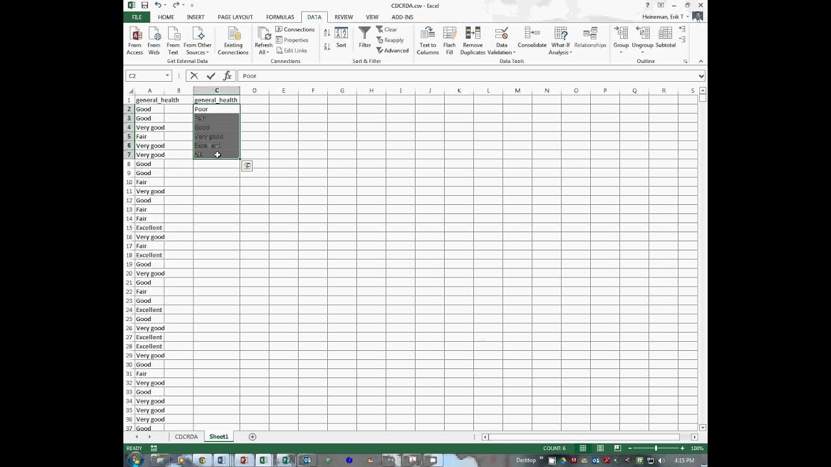831x467 pixels.
Task: Open Excel Help question mark
Action: [x=647, y=5]
